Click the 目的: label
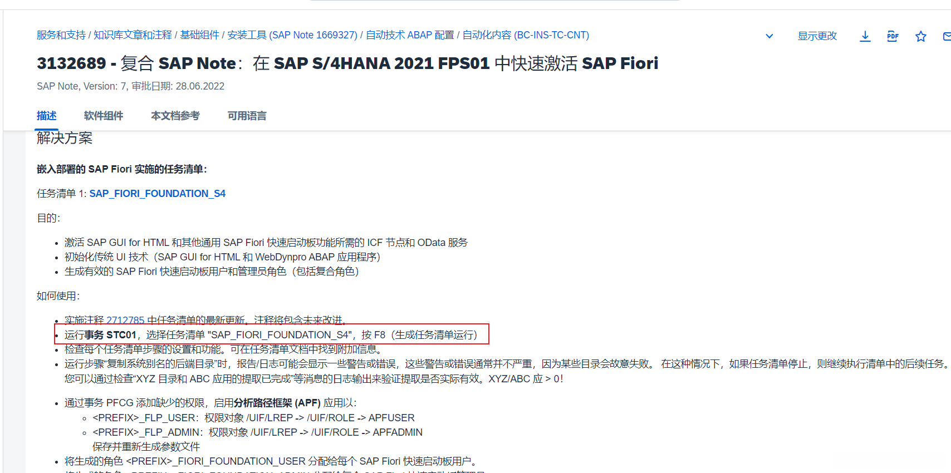 coord(48,218)
